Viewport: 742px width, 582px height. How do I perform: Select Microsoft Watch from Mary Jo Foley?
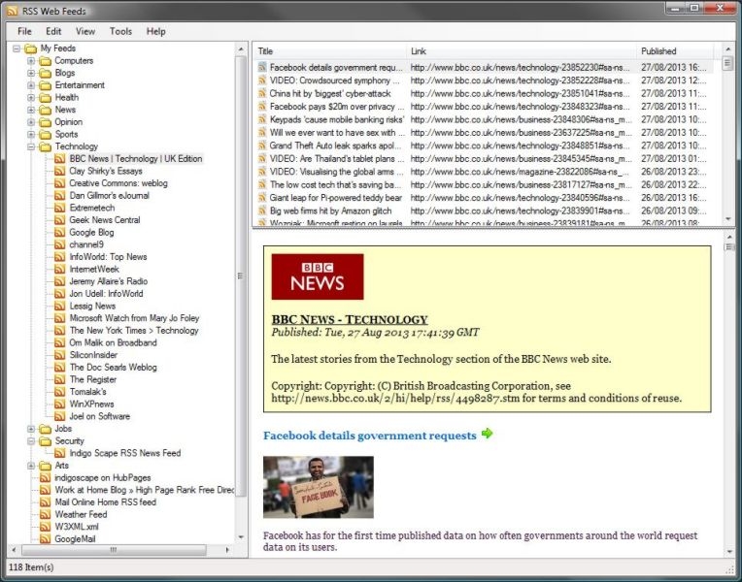pyautogui.click(x=134, y=318)
